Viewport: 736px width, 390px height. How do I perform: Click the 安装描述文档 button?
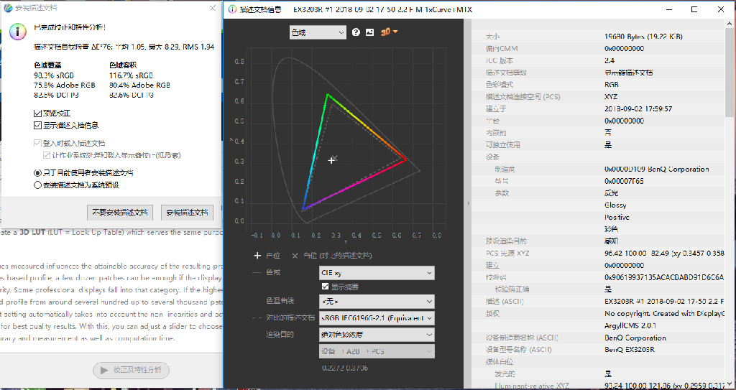point(187,213)
